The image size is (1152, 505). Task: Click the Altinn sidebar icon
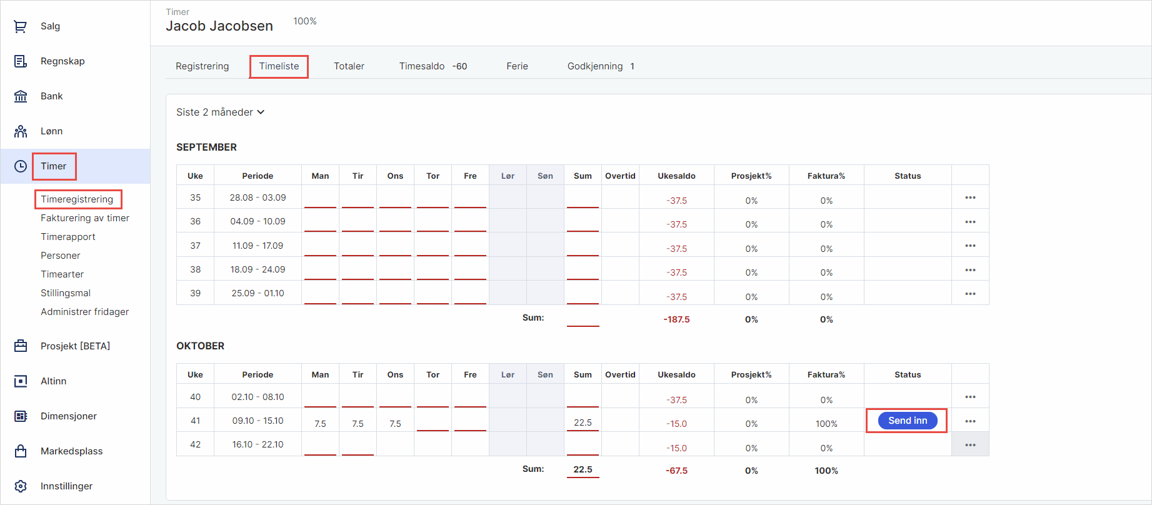(x=21, y=381)
